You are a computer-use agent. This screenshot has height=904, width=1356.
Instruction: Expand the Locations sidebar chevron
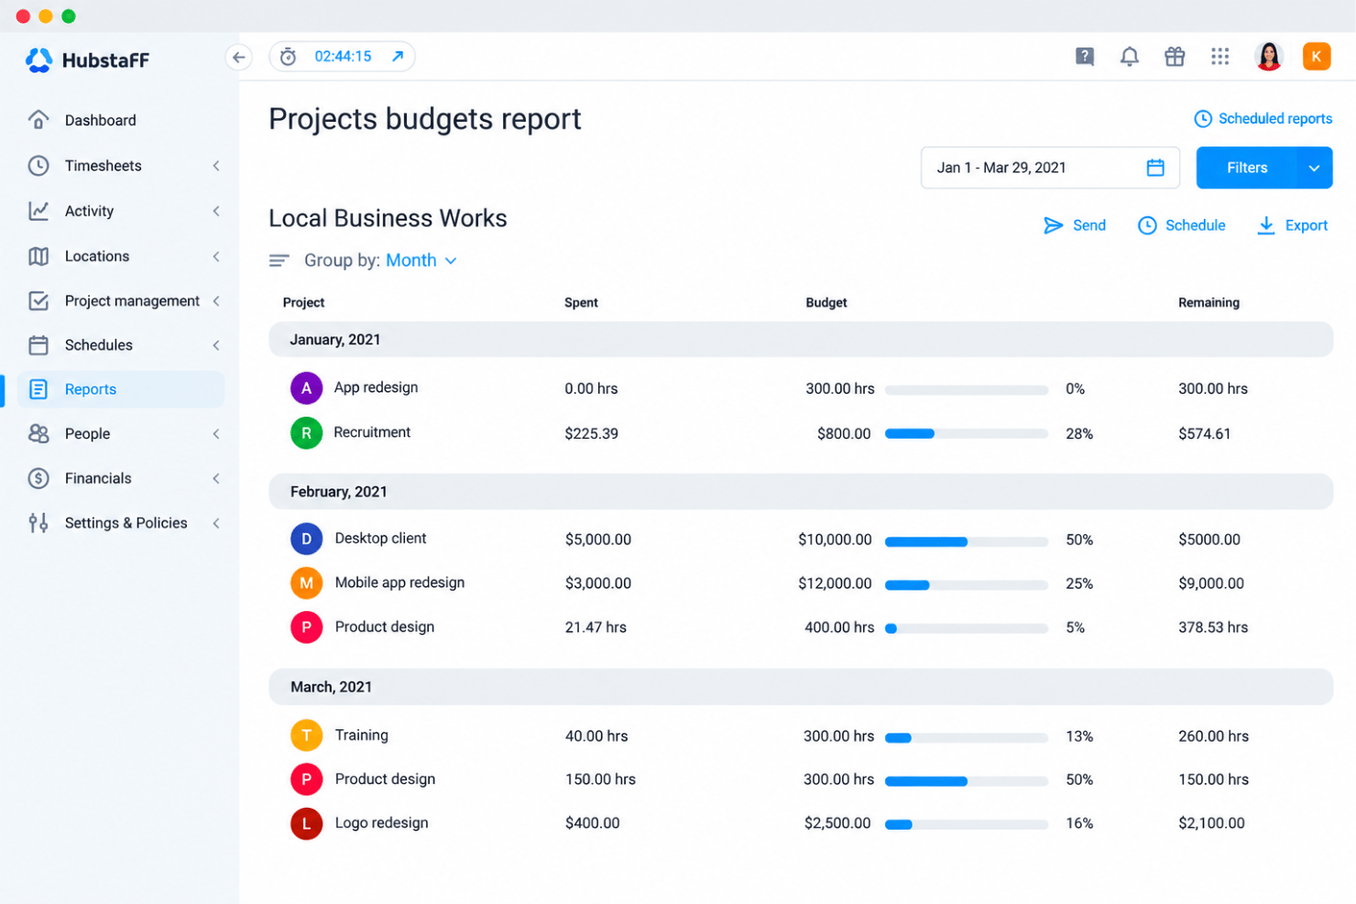coord(216,256)
